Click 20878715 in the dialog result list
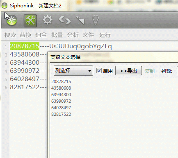Screen dimensions: 178x158 point(61,81)
